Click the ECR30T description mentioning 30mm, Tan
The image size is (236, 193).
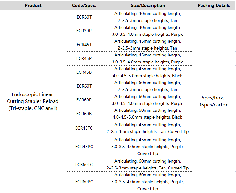[148, 17]
